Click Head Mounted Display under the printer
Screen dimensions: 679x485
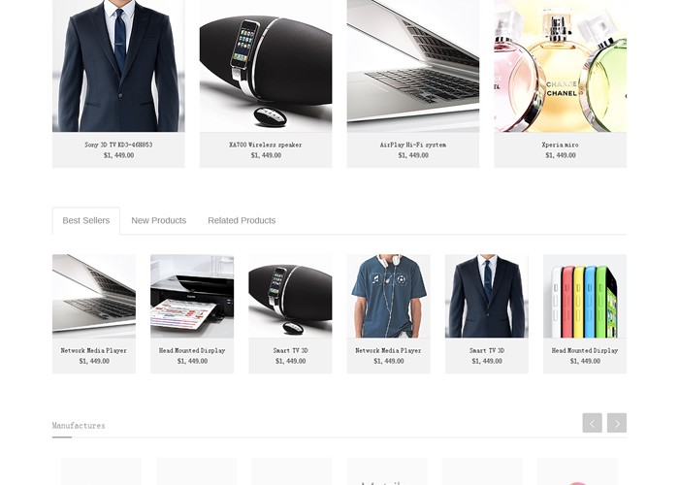point(192,350)
